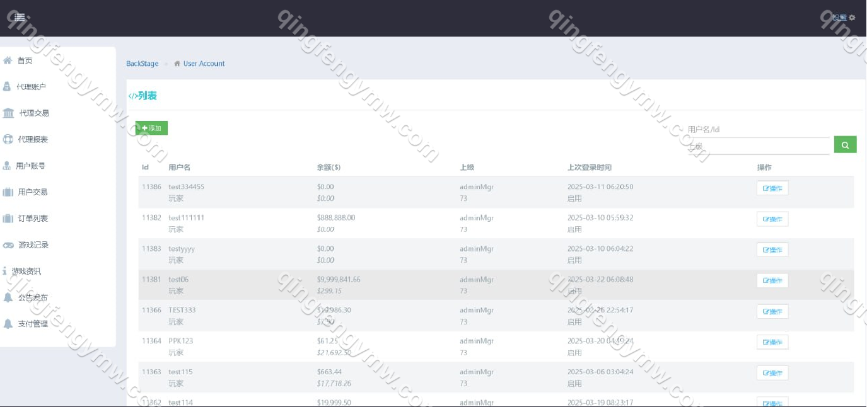
Task: Select username TEST333
Action: pyautogui.click(x=182, y=311)
